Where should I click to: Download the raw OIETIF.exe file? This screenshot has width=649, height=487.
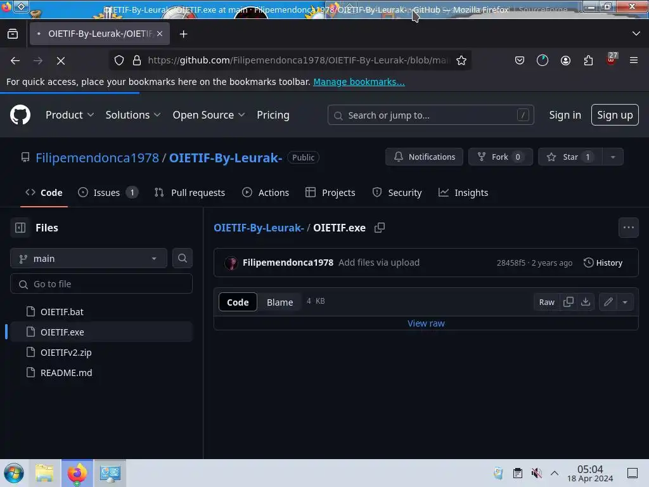(585, 302)
